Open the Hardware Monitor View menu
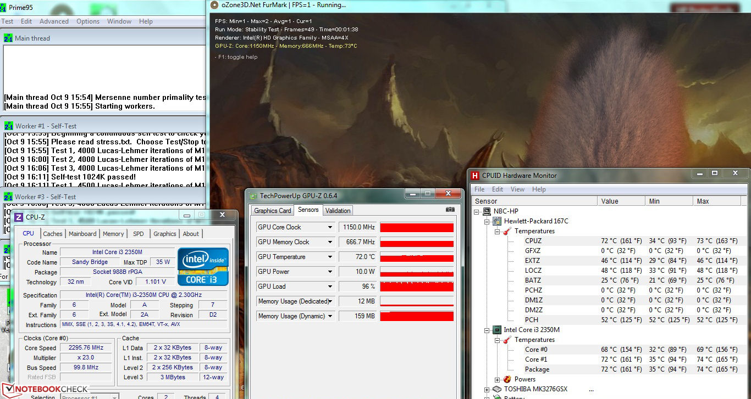This screenshot has height=399, width=751. point(517,189)
